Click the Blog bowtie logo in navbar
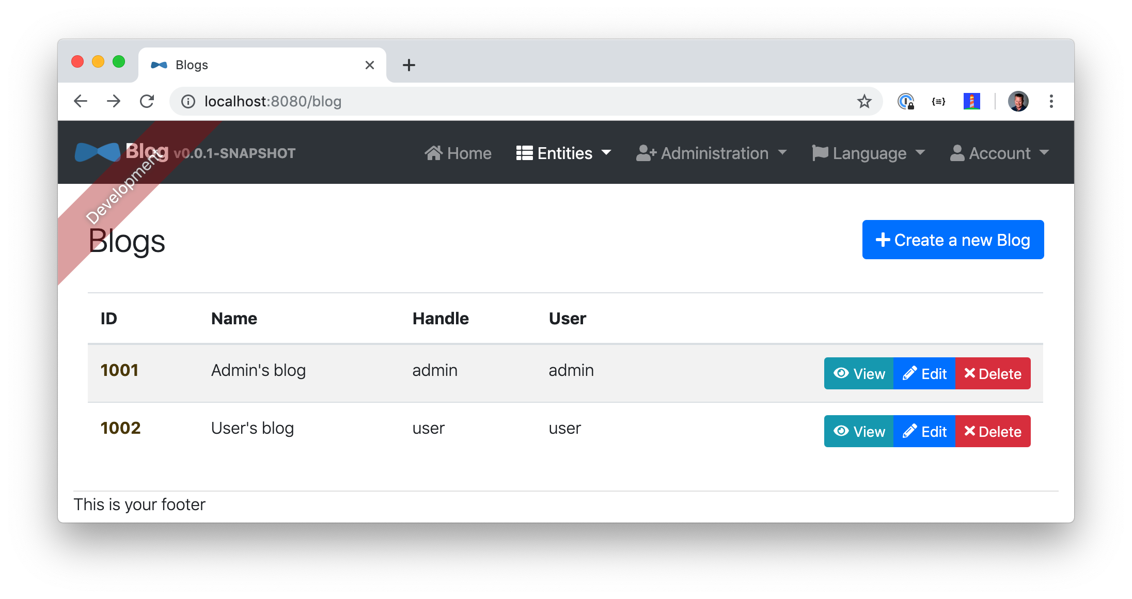The height and width of the screenshot is (599, 1132). [x=98, y=152]
